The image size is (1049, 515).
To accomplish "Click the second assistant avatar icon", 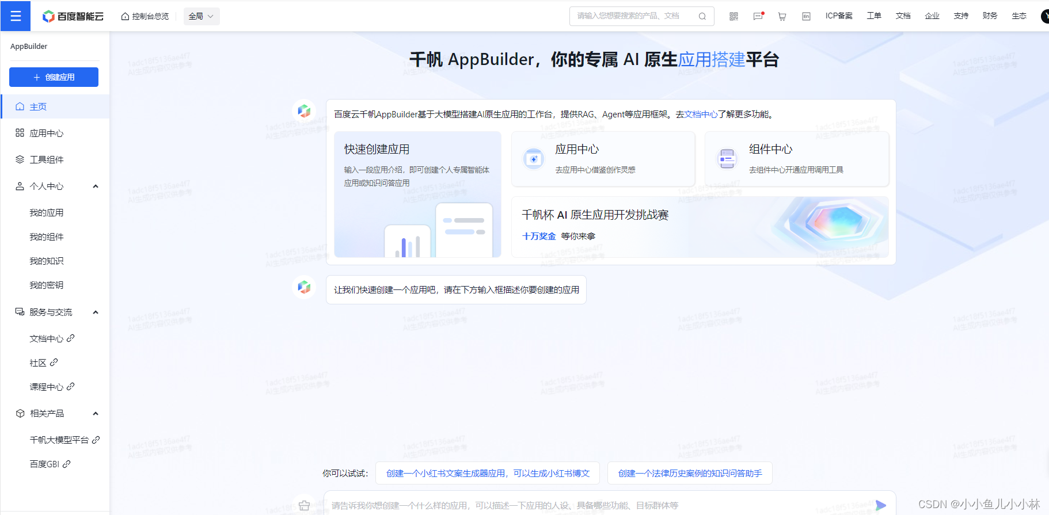I will tap(304, 287).
